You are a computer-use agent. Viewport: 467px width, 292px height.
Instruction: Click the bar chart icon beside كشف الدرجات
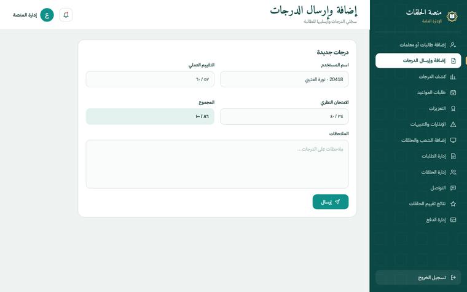pos(453,77)
